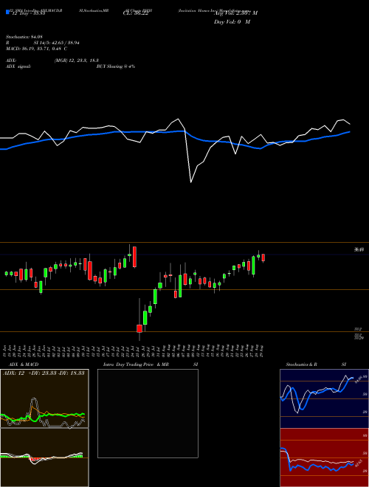Click the 'CL: 36.22' closing price text
369x487 pixels.
pyautogui.click(x=136, y=13)
